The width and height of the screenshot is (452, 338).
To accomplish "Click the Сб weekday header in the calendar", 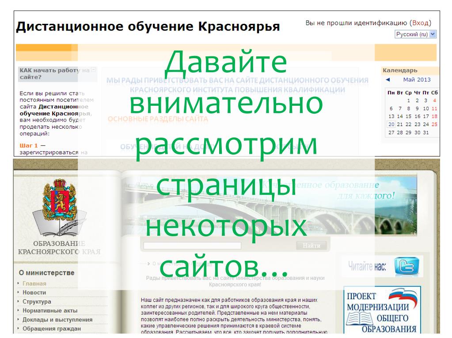I will click(x=434, y=93).
